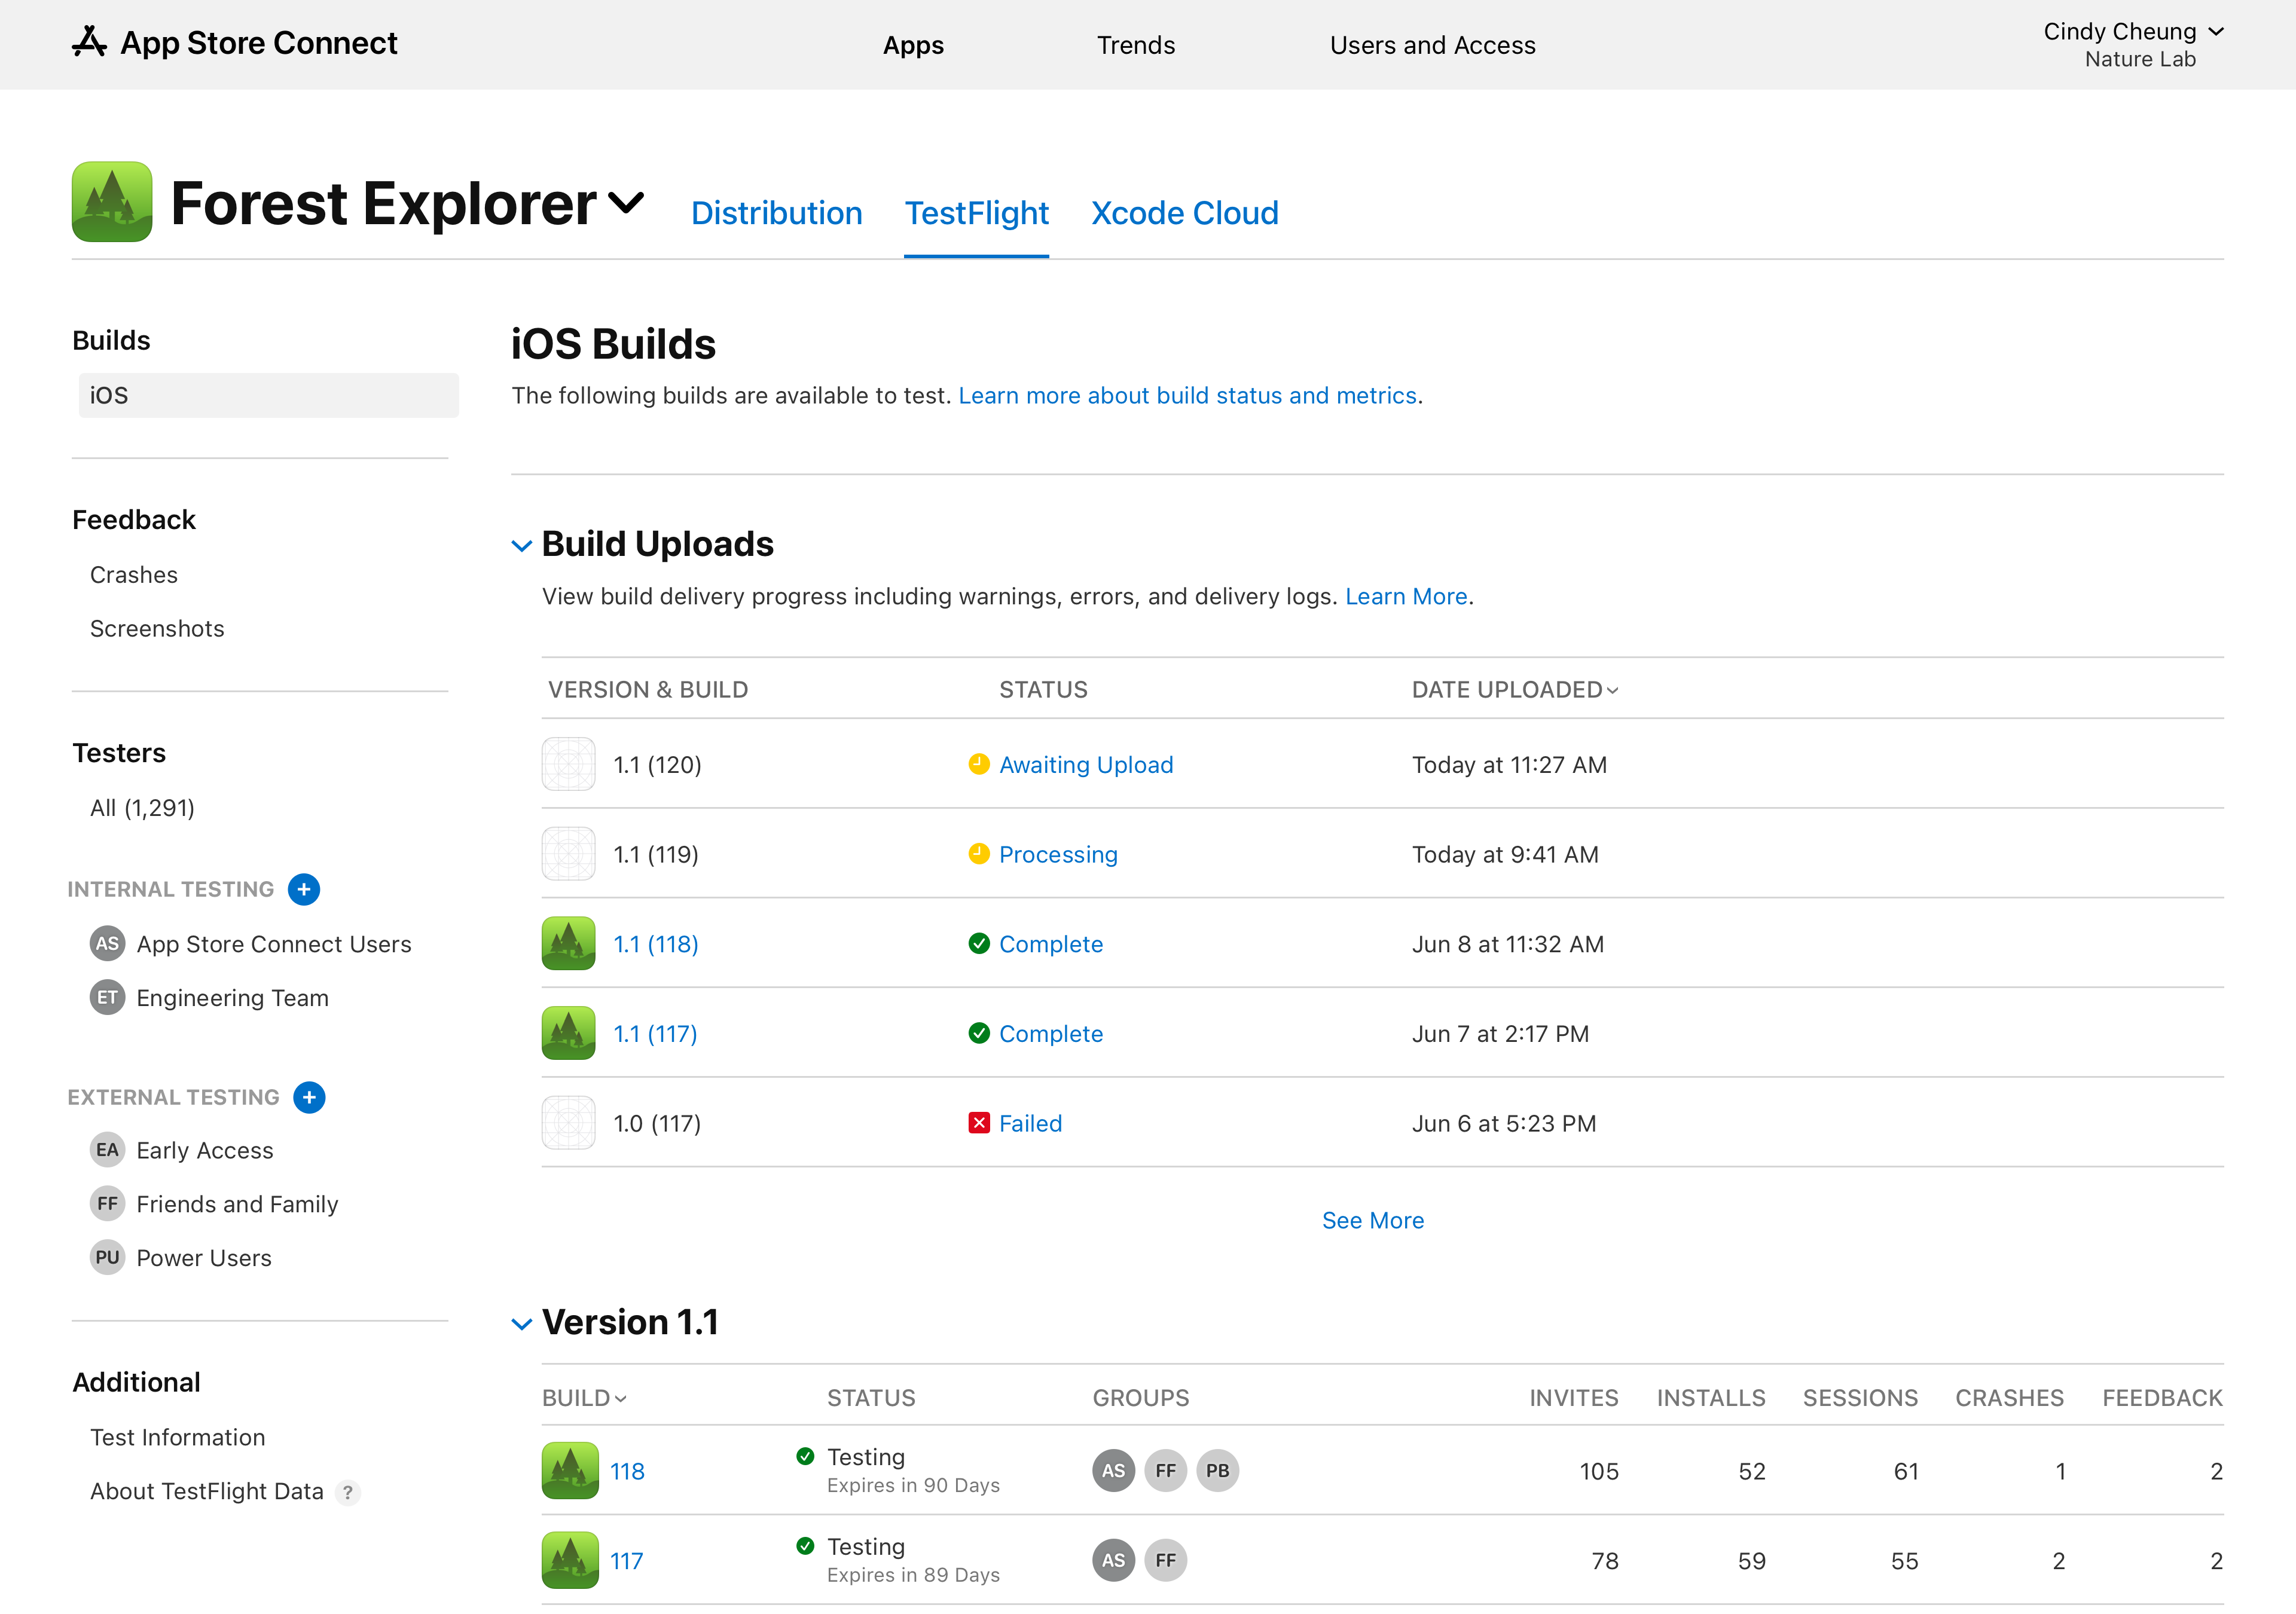The height and width of the screenshot is (1614, 2296).
Task: Collapse the Version 1.1 section
Action: 521,1324
